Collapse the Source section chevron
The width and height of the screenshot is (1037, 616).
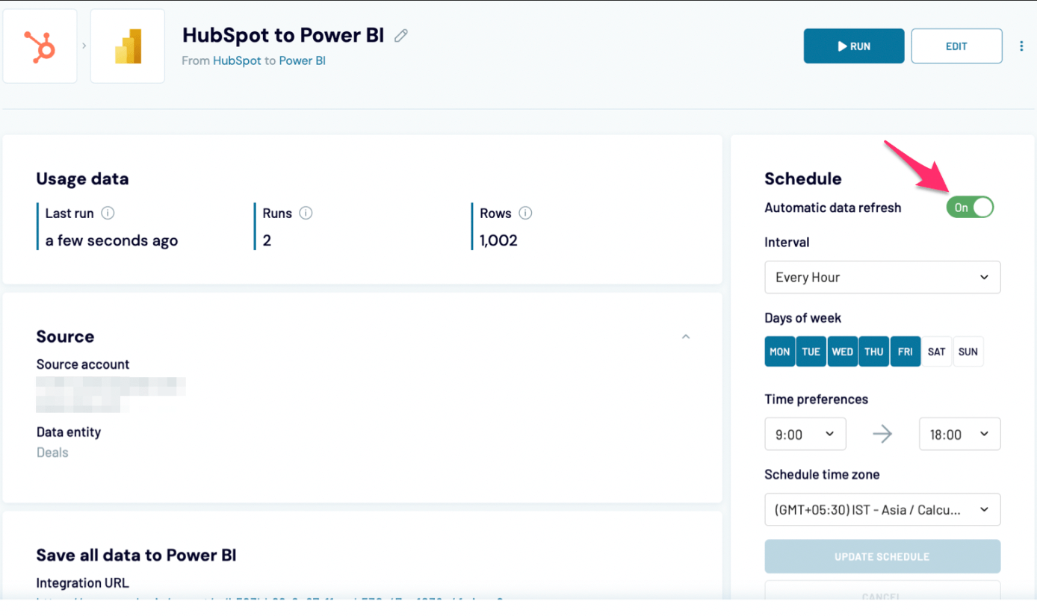click(686, 337)
